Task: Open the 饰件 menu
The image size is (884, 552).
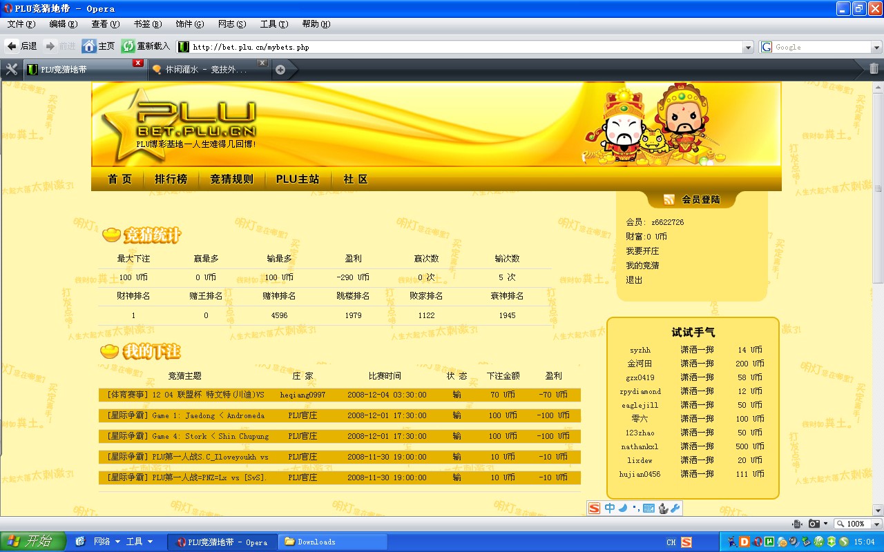Action: (190, 24)
